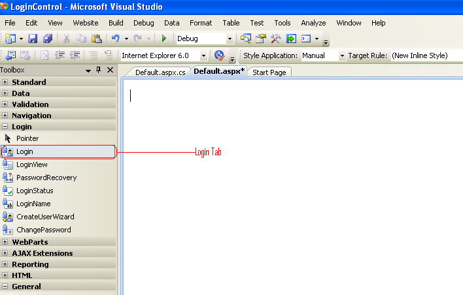The image size is (463, 295).
Task: Switch to the Default.aspx.cs tab
Action: pos(160,72)
